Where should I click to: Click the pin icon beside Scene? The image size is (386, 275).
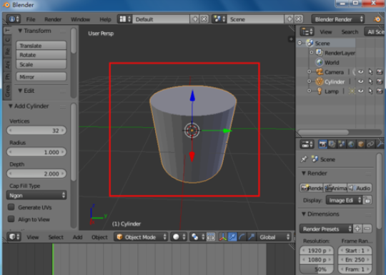304,159
